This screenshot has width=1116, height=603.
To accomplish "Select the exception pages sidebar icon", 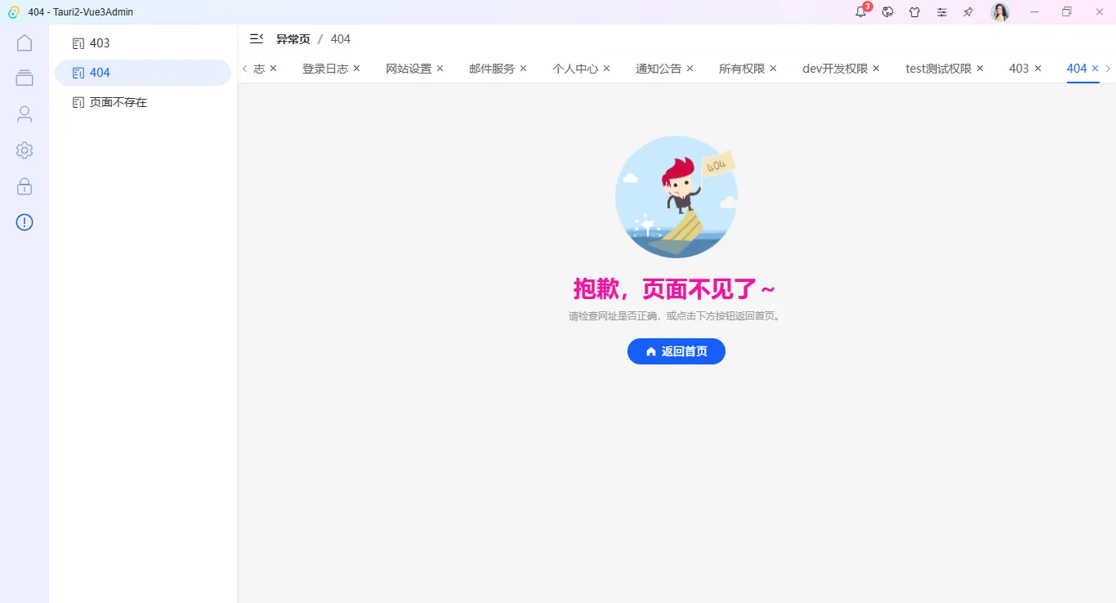I will 25,221.
